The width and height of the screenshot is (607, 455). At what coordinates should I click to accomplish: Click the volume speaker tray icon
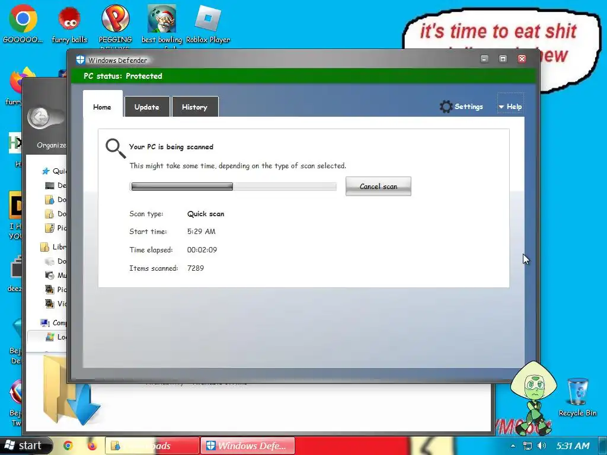coord(542,446)
